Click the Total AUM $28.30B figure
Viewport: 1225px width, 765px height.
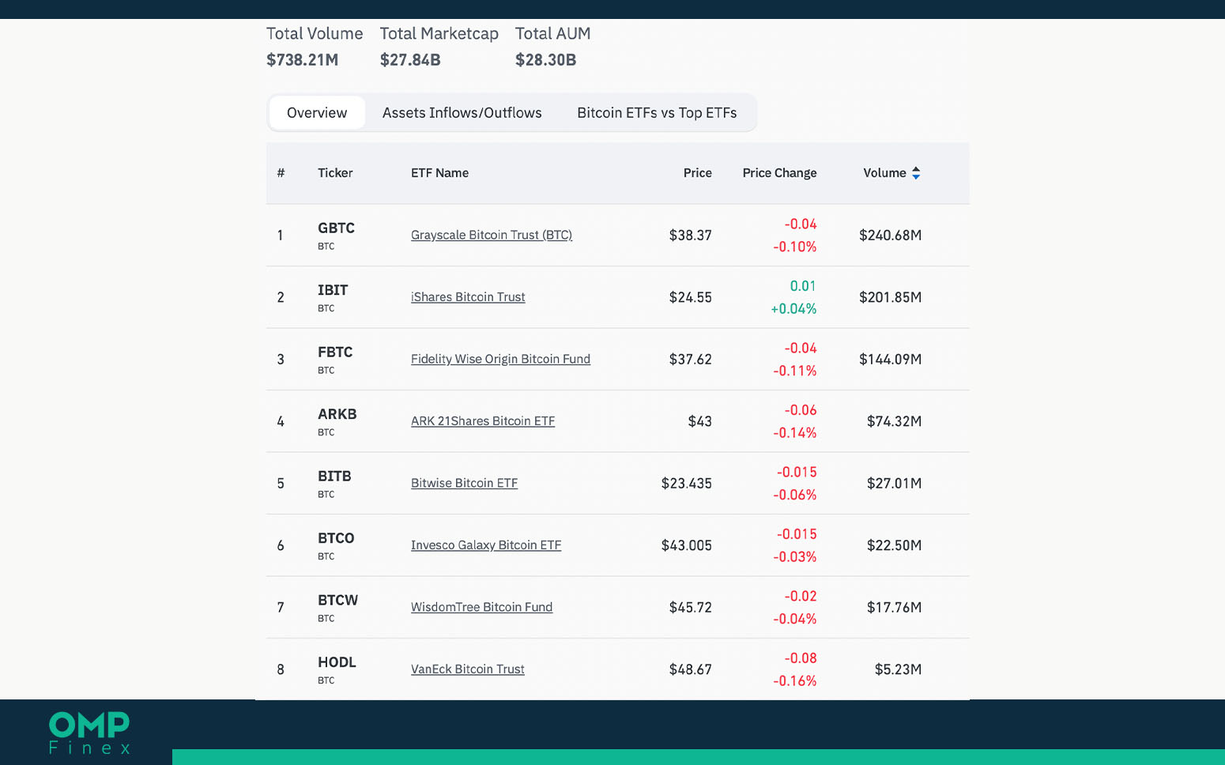coord(546,60)
